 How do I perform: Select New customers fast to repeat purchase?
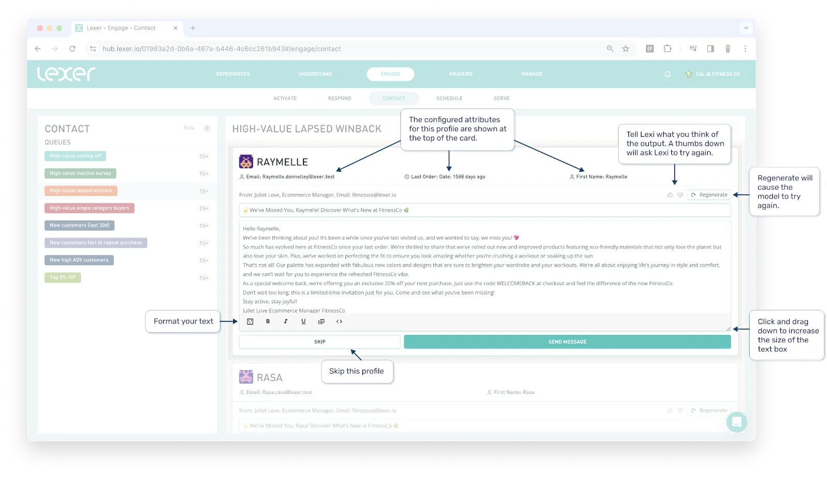[96, 242]
